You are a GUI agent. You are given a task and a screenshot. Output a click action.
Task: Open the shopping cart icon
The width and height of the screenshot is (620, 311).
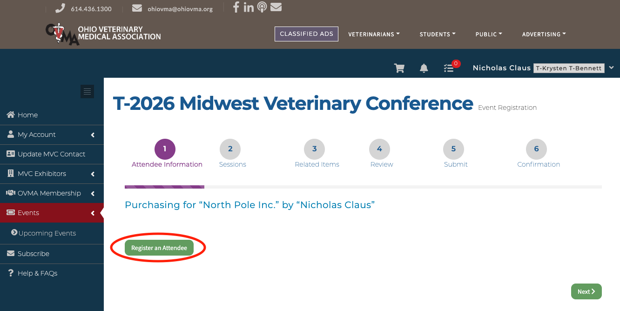[399, 68]
